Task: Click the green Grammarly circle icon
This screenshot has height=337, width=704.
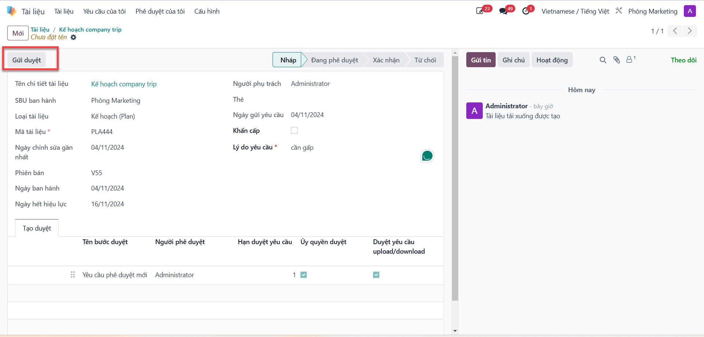Action: [427, 156]
